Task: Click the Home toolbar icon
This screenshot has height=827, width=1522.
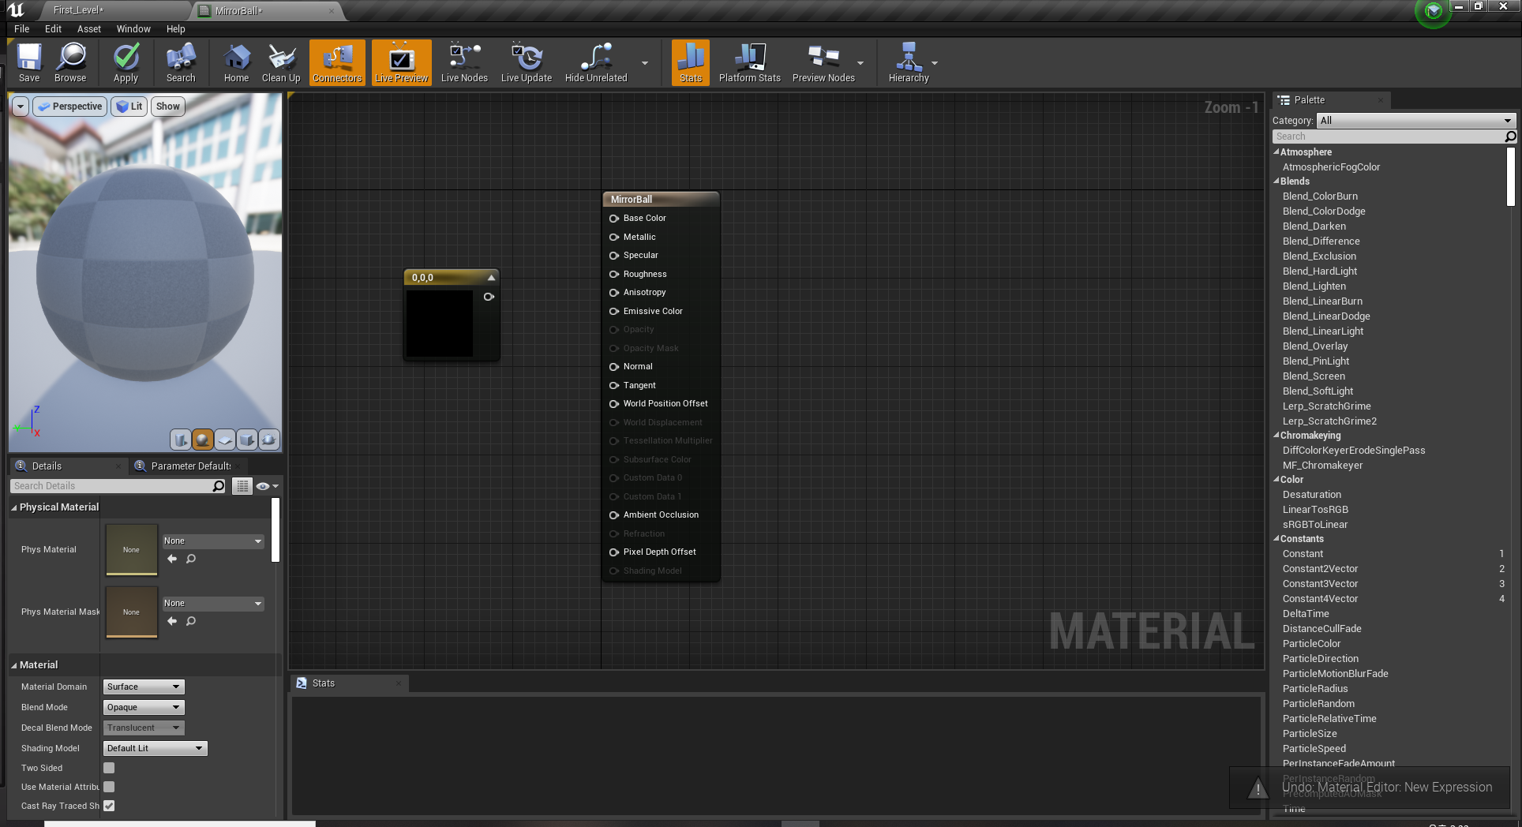Action: pos(236,62)
